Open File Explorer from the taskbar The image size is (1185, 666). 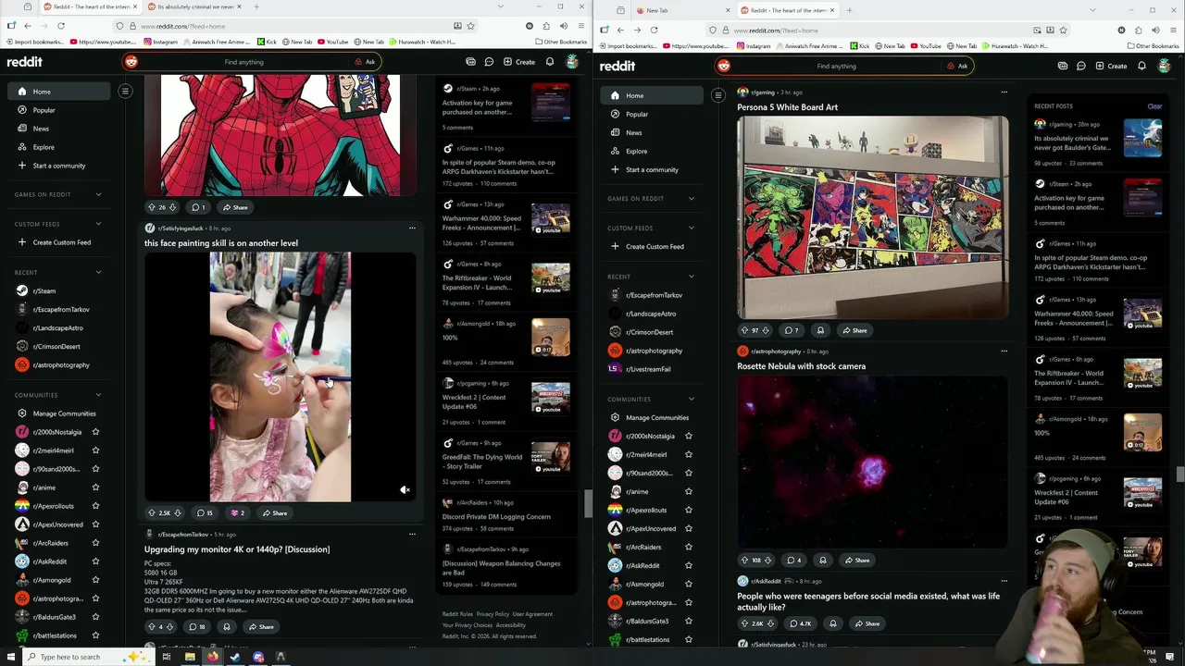click(x=190, y=657)
